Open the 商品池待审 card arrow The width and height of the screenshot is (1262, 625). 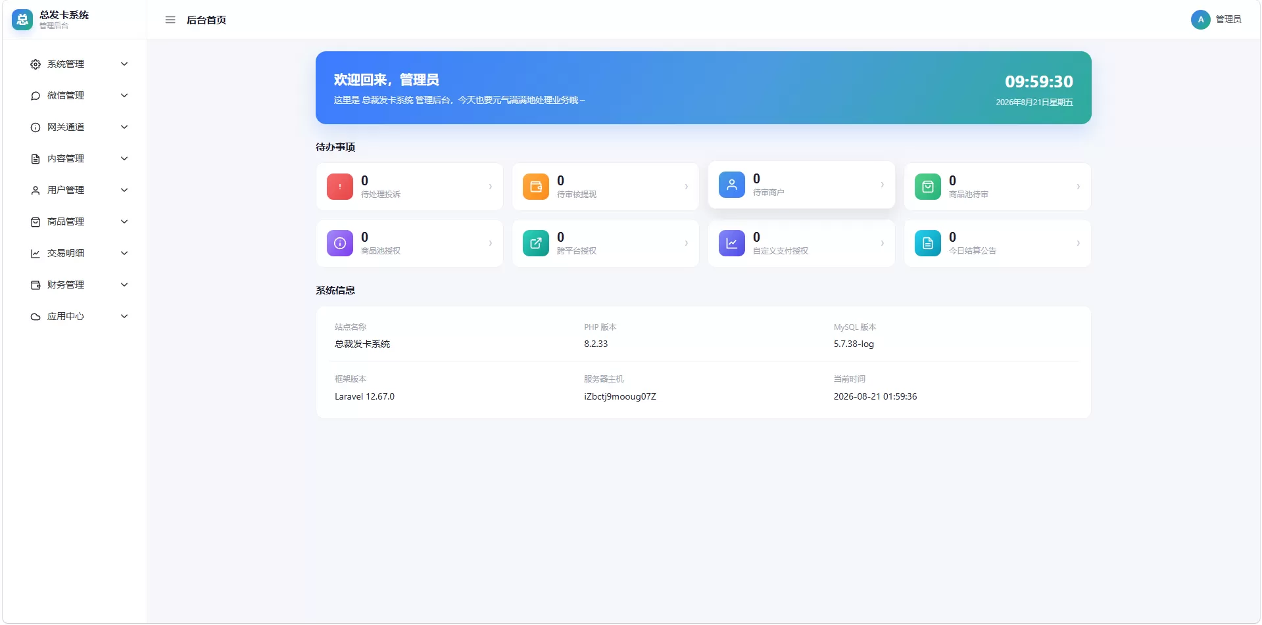[1079, 187]
